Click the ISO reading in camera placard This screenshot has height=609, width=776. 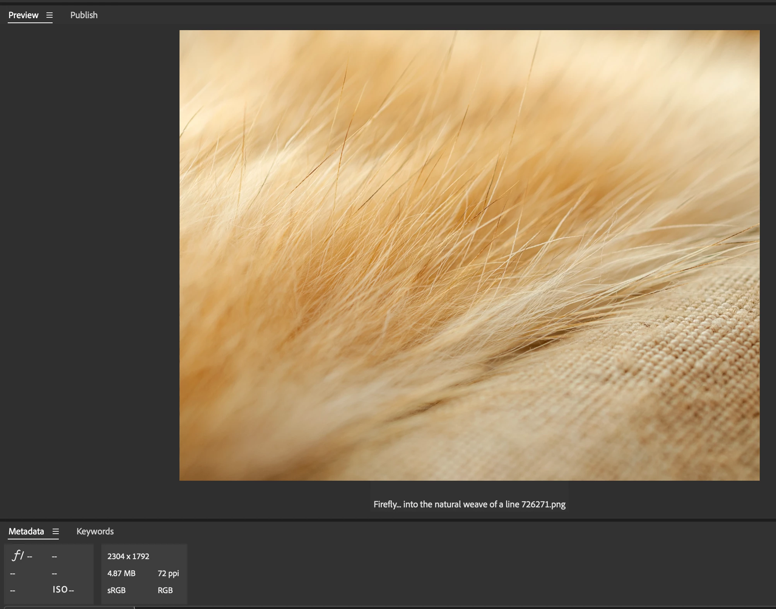click(x=63, y=590)
